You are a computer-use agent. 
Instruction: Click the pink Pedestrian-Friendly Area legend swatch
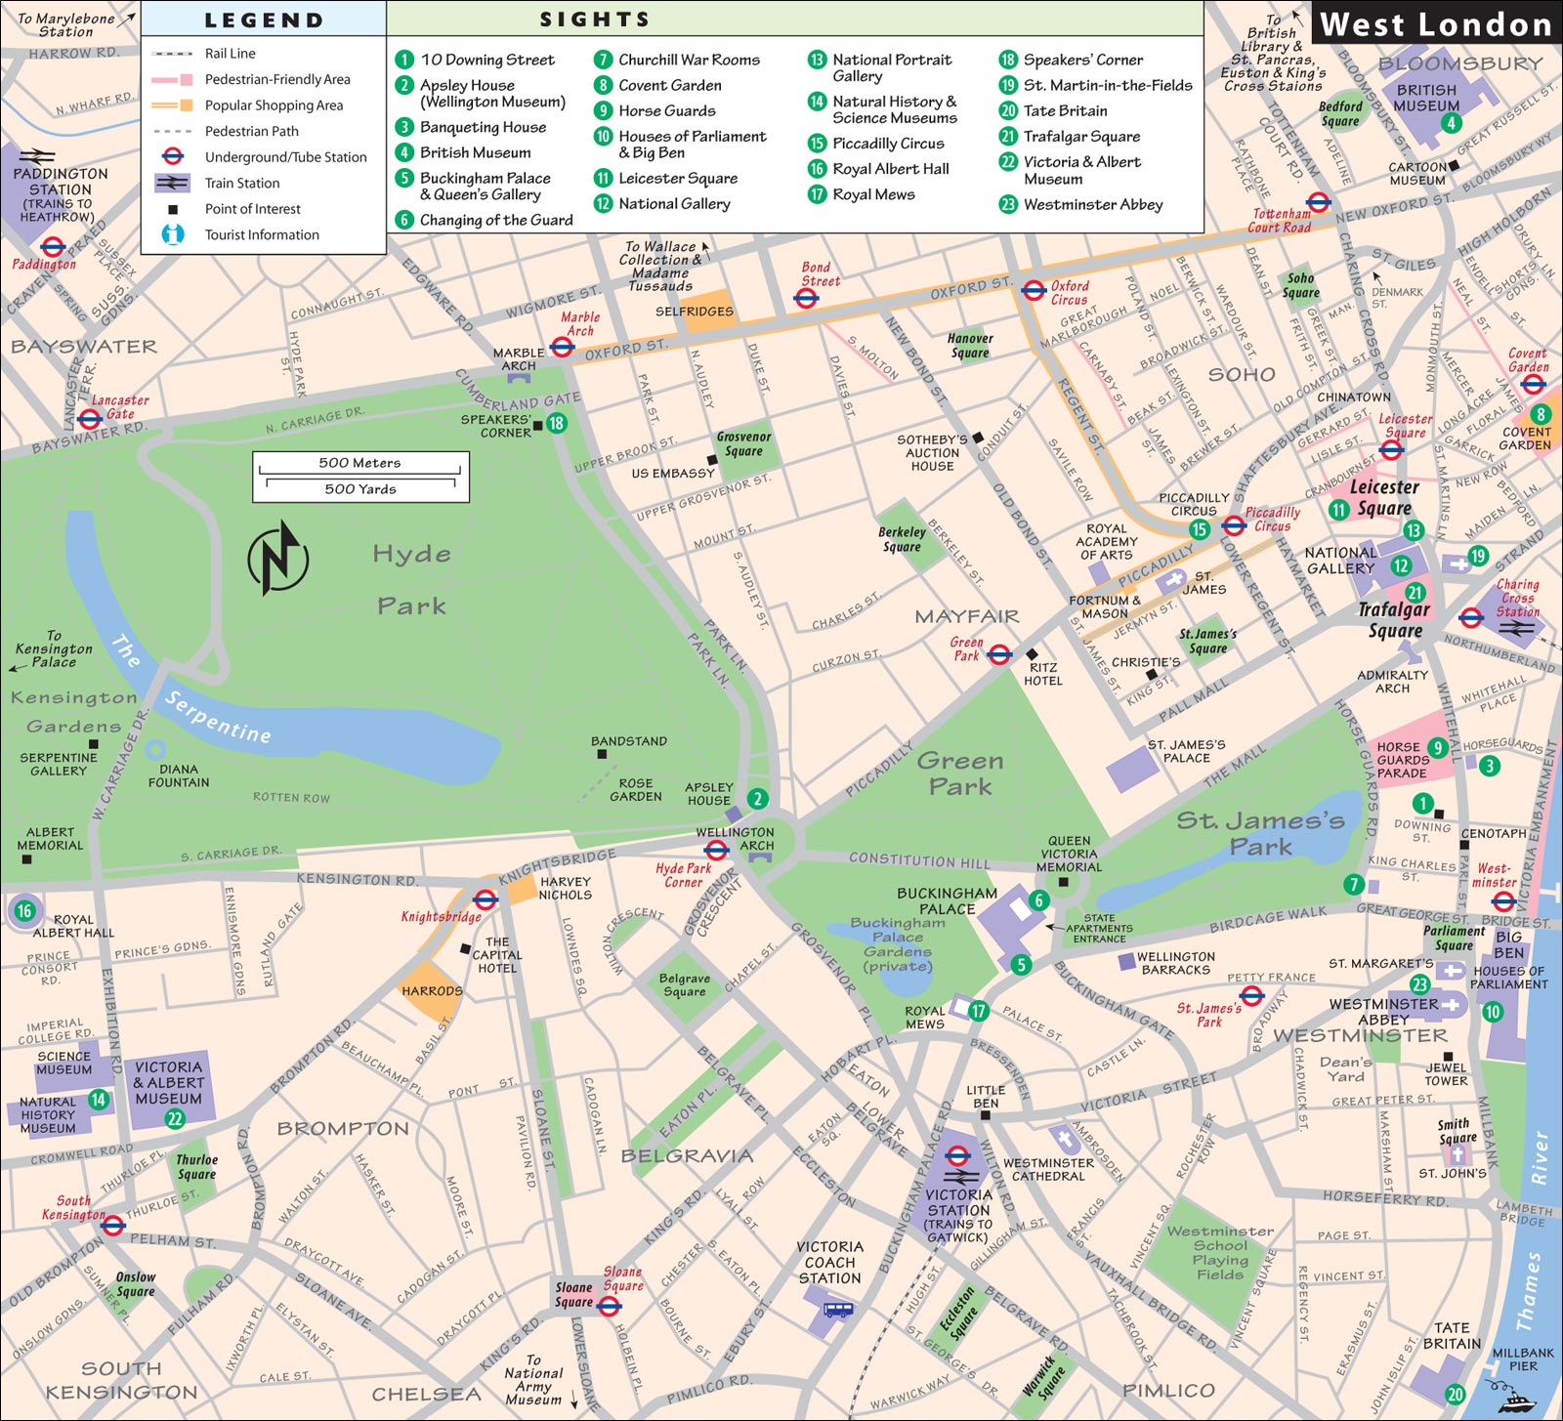pyautogui.click(x=172, y=79)
